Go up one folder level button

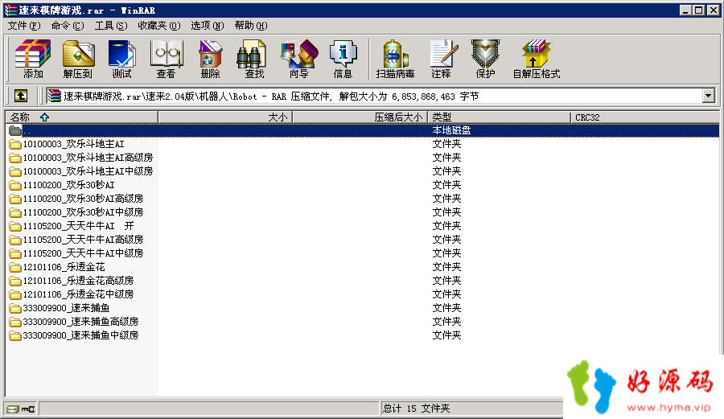tap(21, 96)
